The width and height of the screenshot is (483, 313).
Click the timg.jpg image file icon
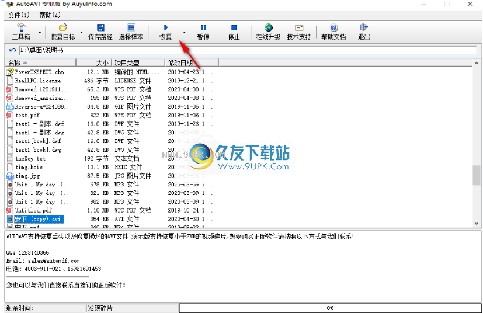tap(10, 176)
